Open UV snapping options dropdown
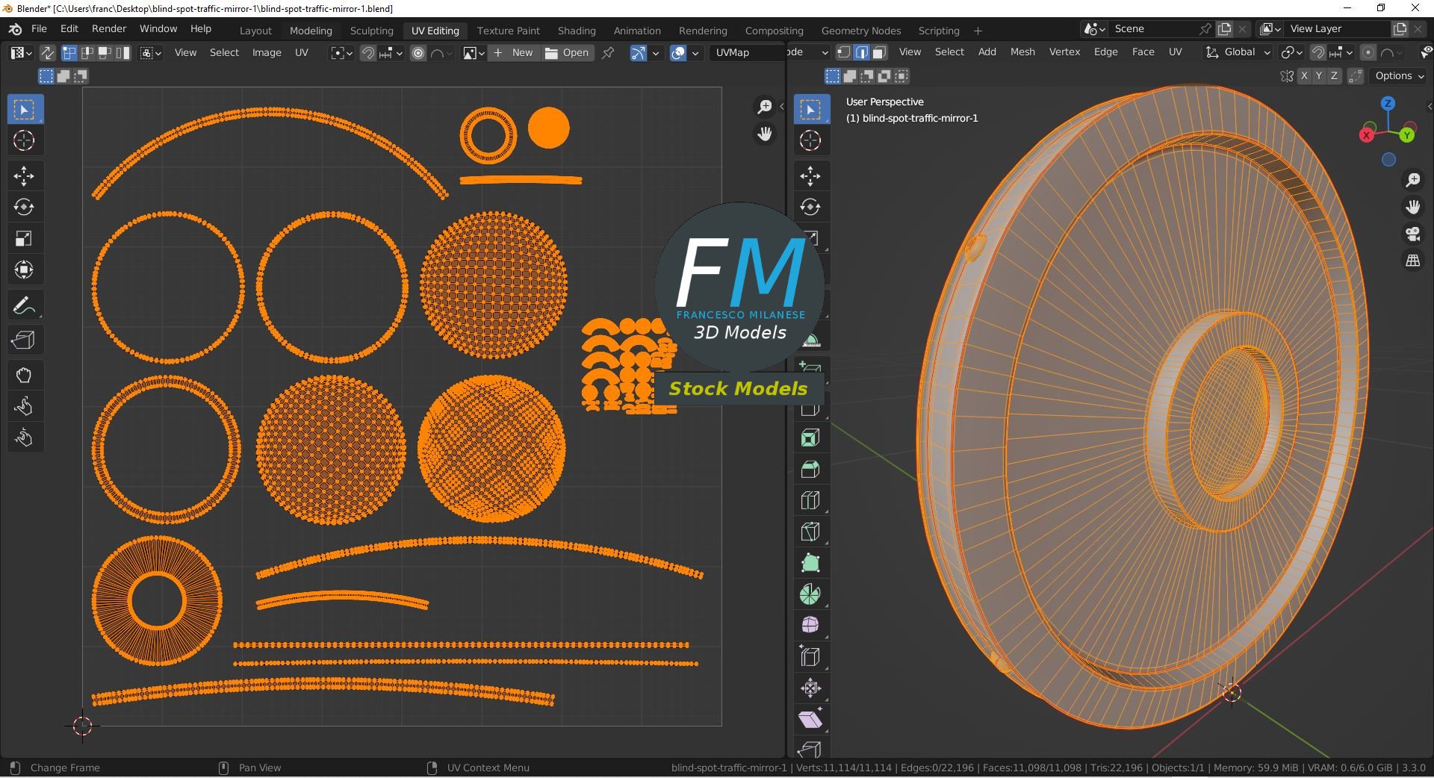1434x778 pixels. coord(391,53)
